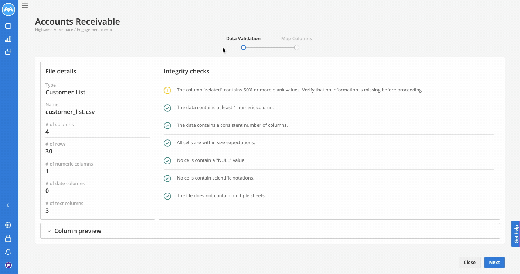Click the checkmark icon beside NULL value check
520x274 pixels.
pos(167,160)
